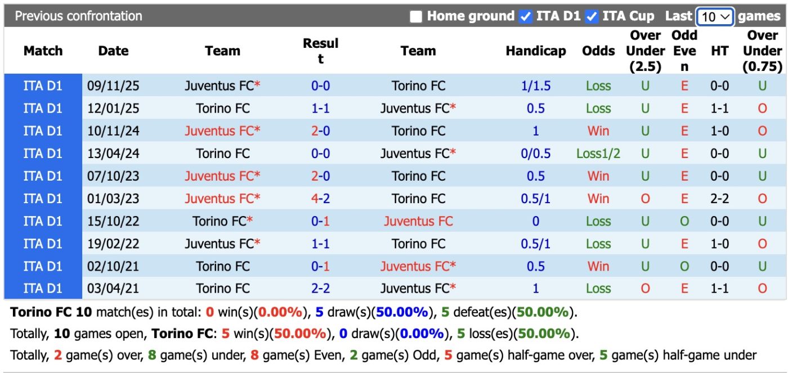Image resolution: width=788 pixels, height=373 pixels.
Task: Open the 2-0 result from 10/11/24
Action: (x=320, y=131)
